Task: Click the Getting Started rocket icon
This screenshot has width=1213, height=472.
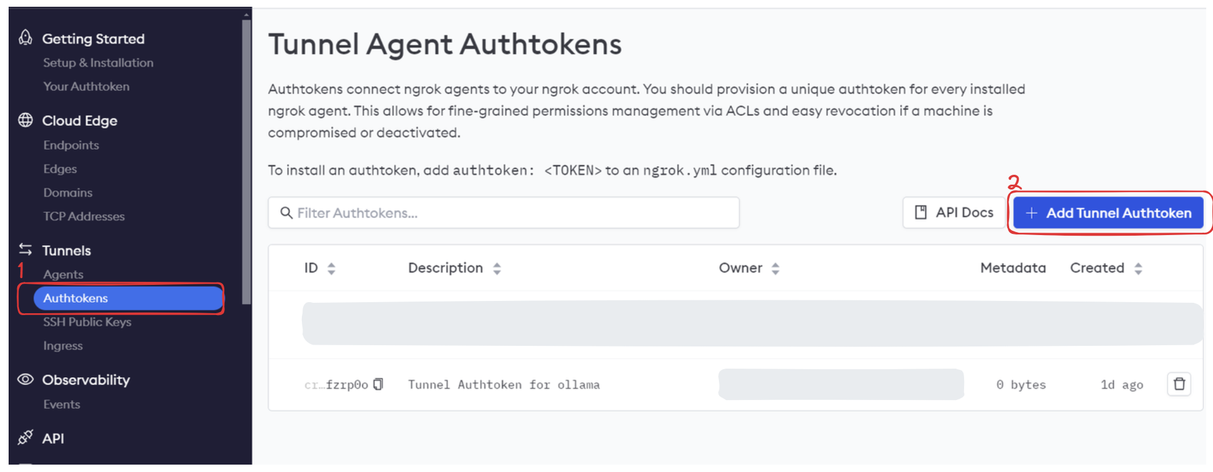Action: coord(25,38)
